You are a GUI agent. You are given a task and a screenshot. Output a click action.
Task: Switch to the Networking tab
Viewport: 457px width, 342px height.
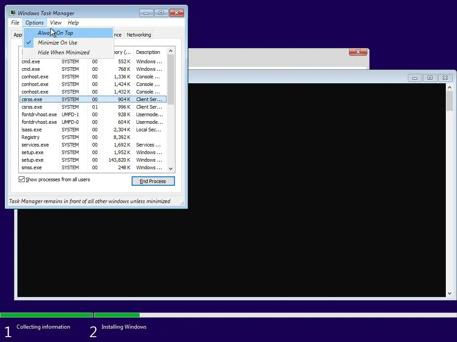tap(139, 35)
